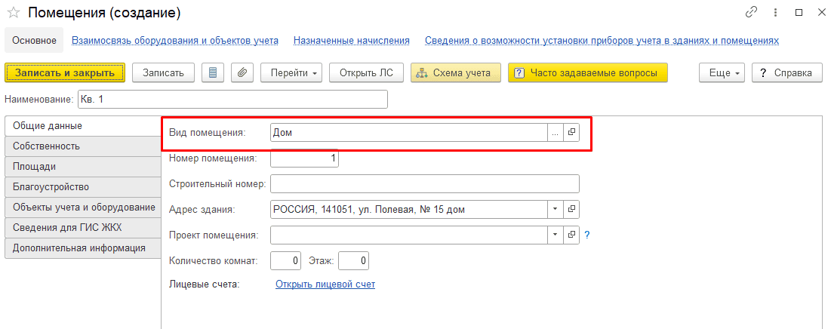Open the Назначенные начисления section
Screen dimensions: 831x329
pyautogui.click(x=352, y=41)
